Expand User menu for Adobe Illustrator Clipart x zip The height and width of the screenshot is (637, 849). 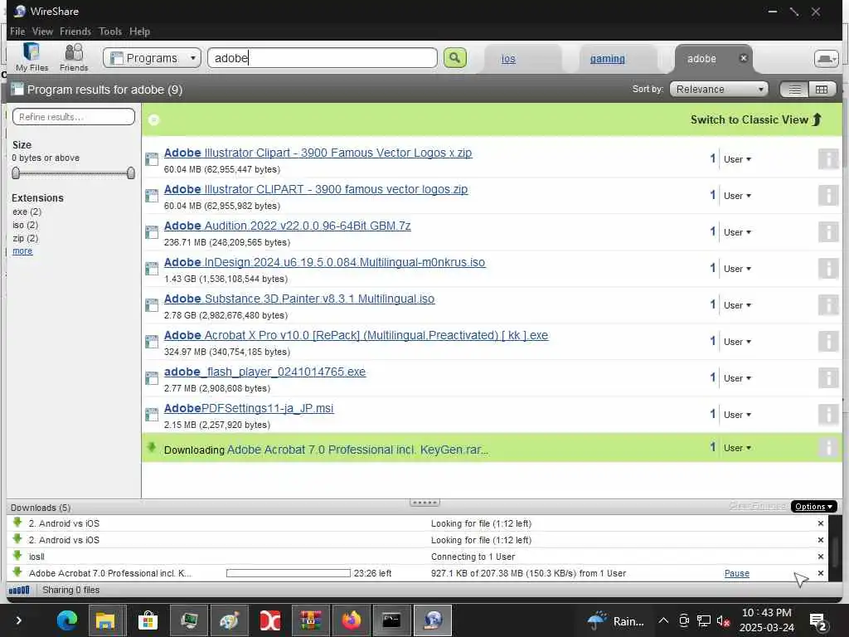pos(737,159)
